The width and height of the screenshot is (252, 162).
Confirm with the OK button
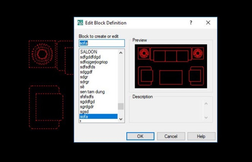pyautogui.click(x=140, y=136)
